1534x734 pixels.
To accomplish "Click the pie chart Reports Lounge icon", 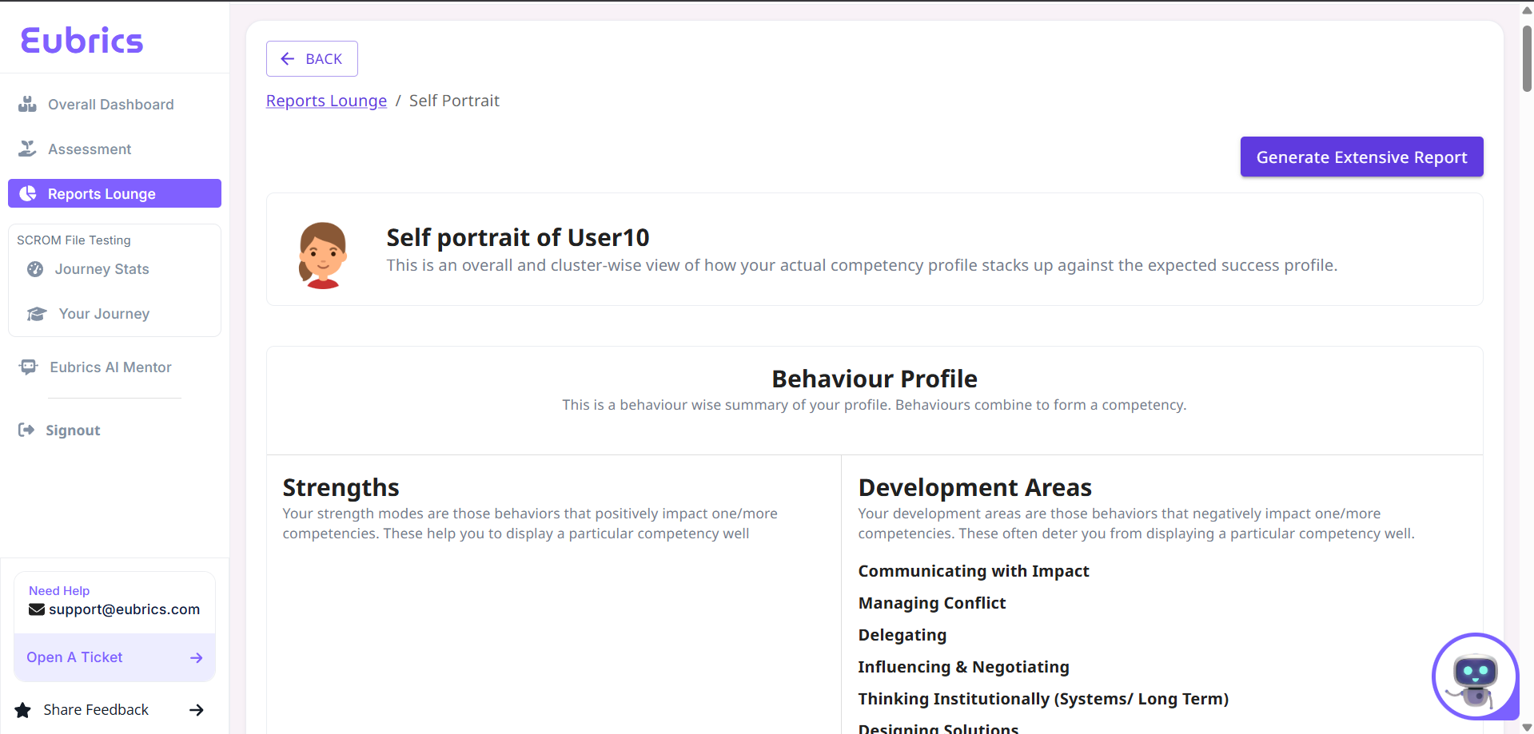I will coord(29,193).
